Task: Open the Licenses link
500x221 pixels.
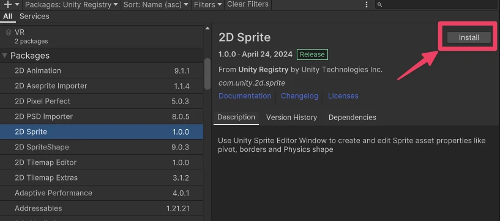Action: (x=343, y=96)
